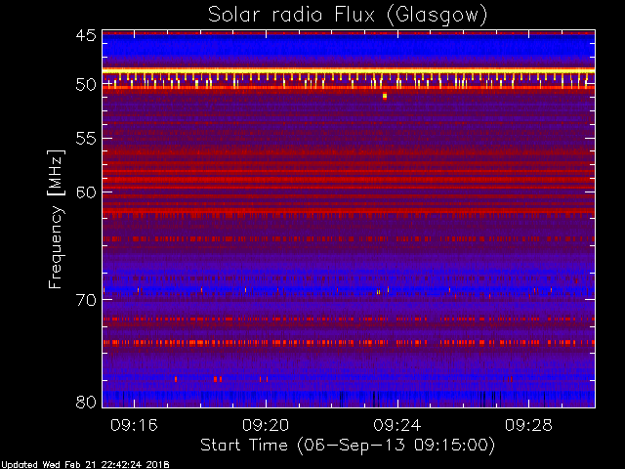
Task: Click the 09:16 time axis label
Action: 134,425
